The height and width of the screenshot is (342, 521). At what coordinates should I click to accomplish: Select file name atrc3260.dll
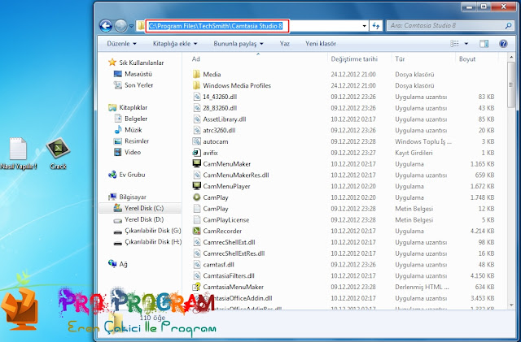[x=219, y=130]
